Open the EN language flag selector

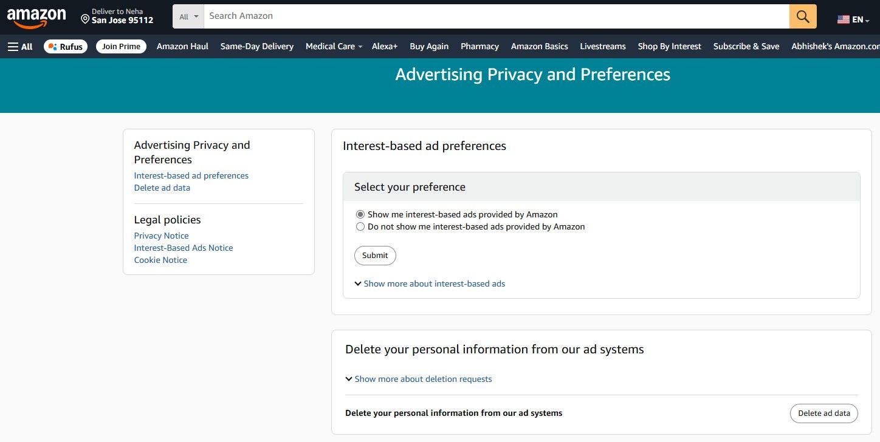point(853,19)
